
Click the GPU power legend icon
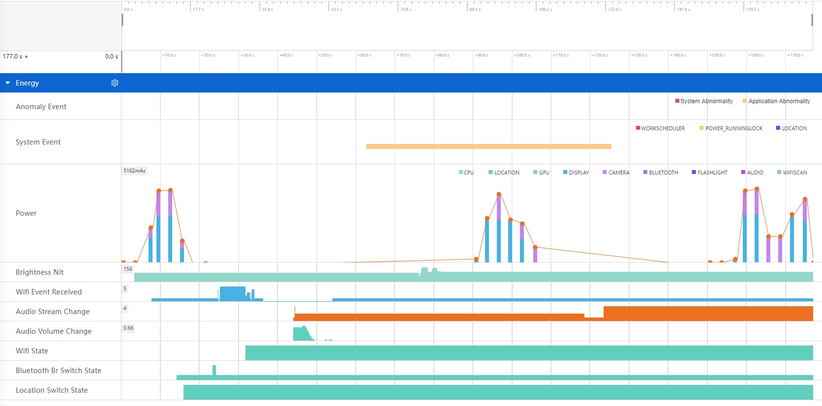click(535, 173)
